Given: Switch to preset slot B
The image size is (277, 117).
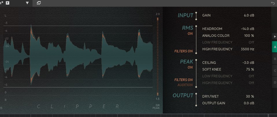Looking at the screenshot, I should point(274,59).
